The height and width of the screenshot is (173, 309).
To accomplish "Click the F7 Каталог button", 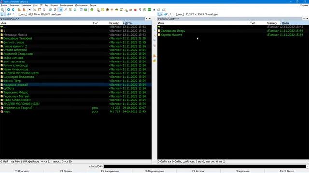I will (198, 171).
